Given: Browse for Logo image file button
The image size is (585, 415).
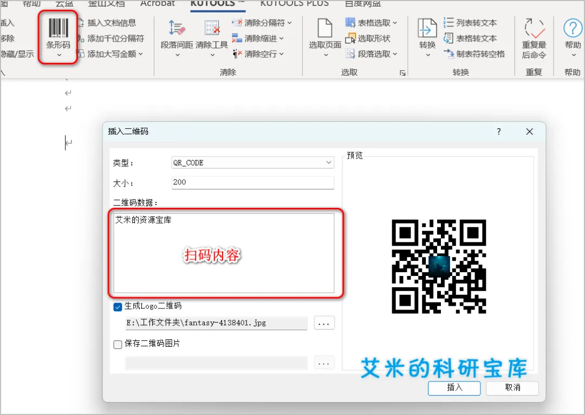Looking at the screenshot, I should 324,323.
